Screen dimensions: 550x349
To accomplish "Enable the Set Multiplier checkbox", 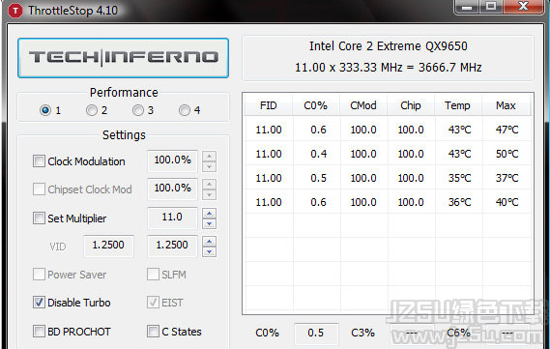I will coord(39,218).
